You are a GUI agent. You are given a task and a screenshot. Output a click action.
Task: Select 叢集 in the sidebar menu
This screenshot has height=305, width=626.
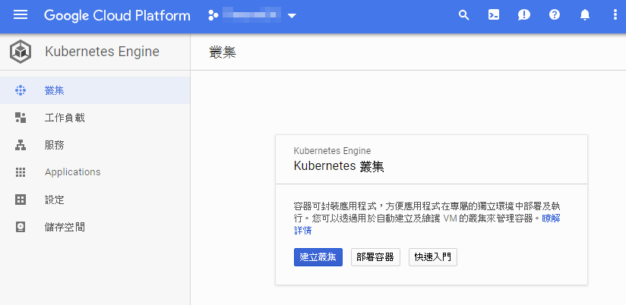(54, 90)
